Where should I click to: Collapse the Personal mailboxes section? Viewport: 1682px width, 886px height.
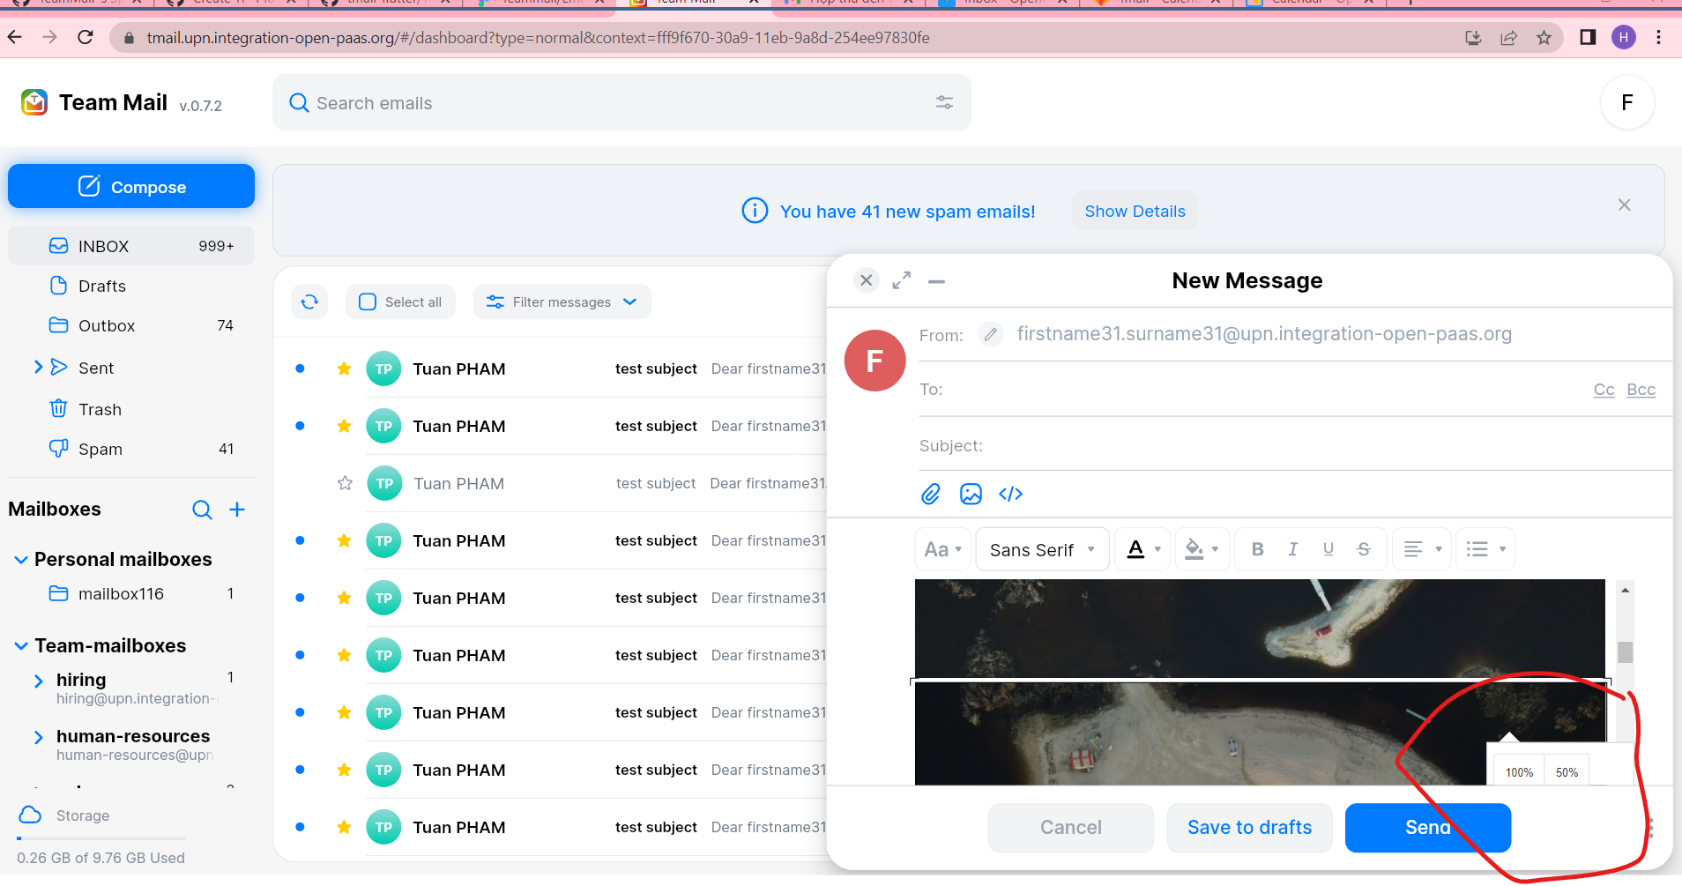pyautogui.click(x=19, y=559)
